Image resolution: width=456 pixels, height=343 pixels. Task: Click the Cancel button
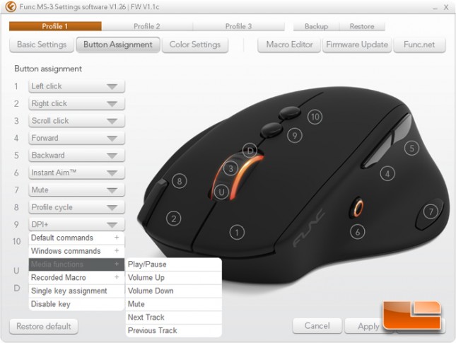click(x=317, y=326)
